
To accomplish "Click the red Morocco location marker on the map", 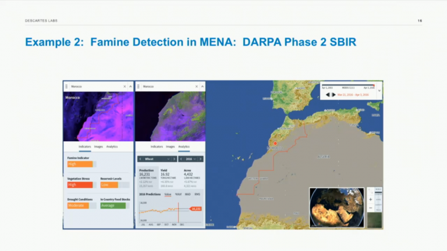I will pos(275,144).
